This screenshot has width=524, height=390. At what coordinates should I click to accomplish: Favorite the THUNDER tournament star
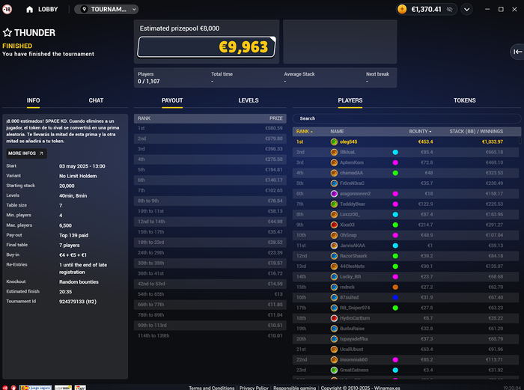coord(7,32)
